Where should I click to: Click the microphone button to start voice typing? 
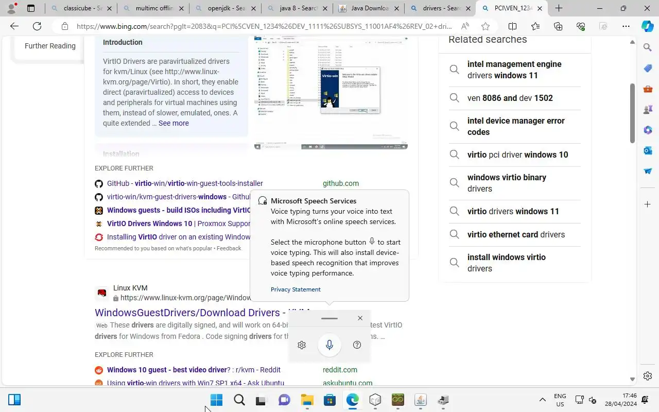coord(329,345)
